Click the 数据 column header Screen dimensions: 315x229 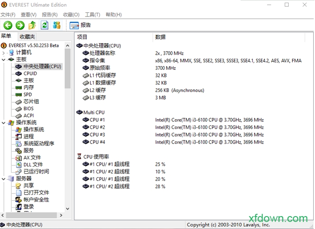coord(160,37)
